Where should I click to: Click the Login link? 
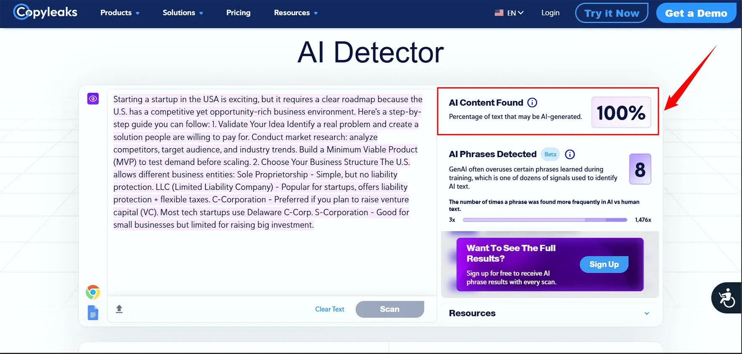pos(550,13)
